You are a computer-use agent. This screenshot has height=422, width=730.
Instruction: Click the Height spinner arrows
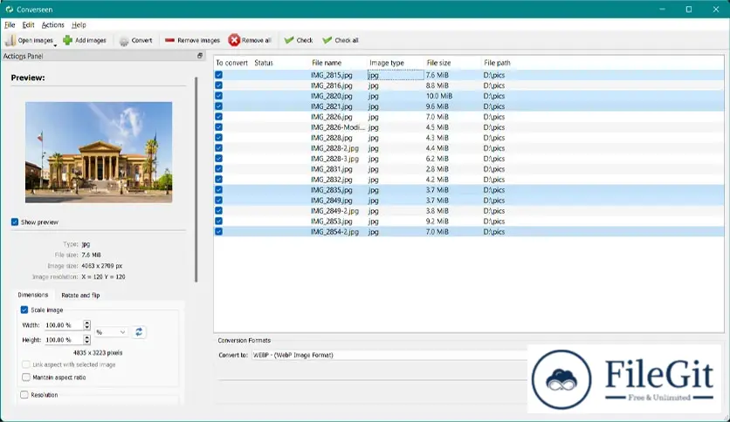(86, 340)
